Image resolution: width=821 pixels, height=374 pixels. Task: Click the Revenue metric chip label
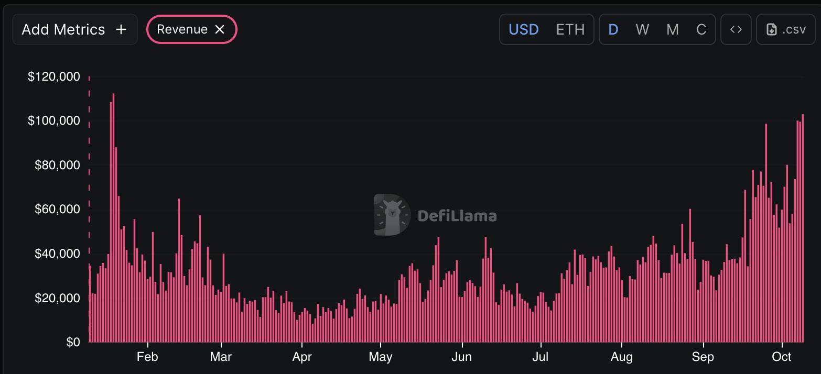pyautogui.click(x=182, y=30)
